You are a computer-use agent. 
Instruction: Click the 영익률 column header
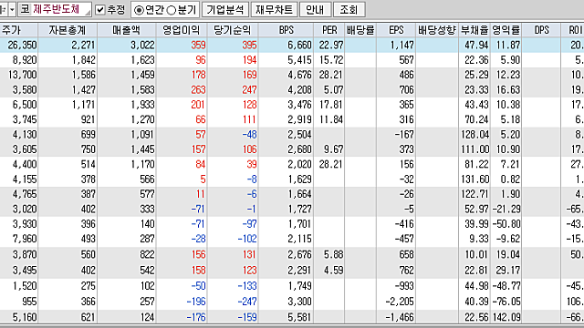pyautogui.click(x=506, y=30)
